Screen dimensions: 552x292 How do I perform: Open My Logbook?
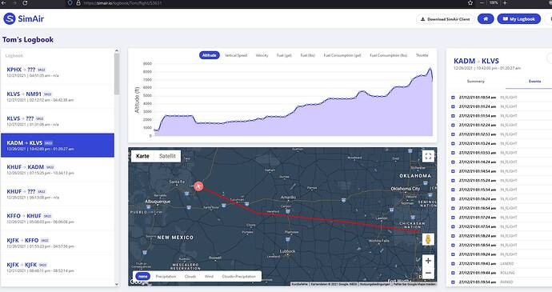519,19
